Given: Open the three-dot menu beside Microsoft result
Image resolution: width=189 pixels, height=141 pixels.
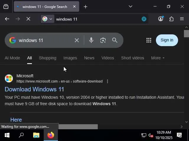Looking at the screenshot, I should pyautogui.click(x=107, y=81).
